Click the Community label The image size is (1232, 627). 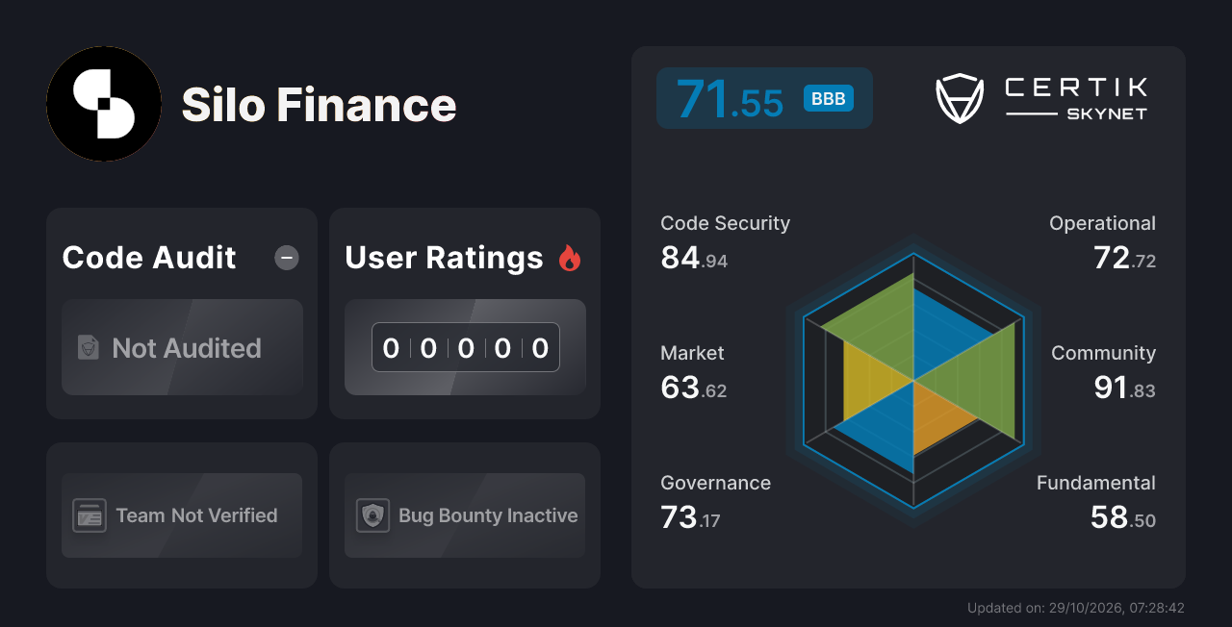(x=1103, y=353)
